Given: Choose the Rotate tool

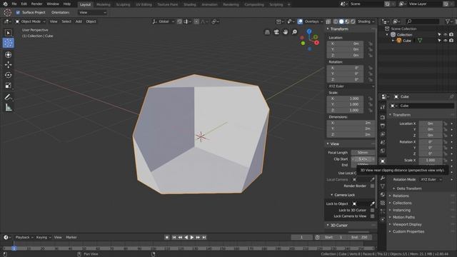Looking at the screenshot, I should pos(8,75).
